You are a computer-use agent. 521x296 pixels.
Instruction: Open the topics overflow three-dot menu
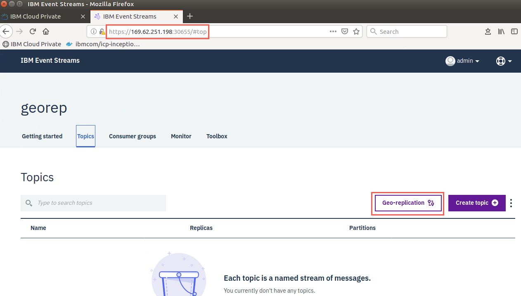click(511, 203)
